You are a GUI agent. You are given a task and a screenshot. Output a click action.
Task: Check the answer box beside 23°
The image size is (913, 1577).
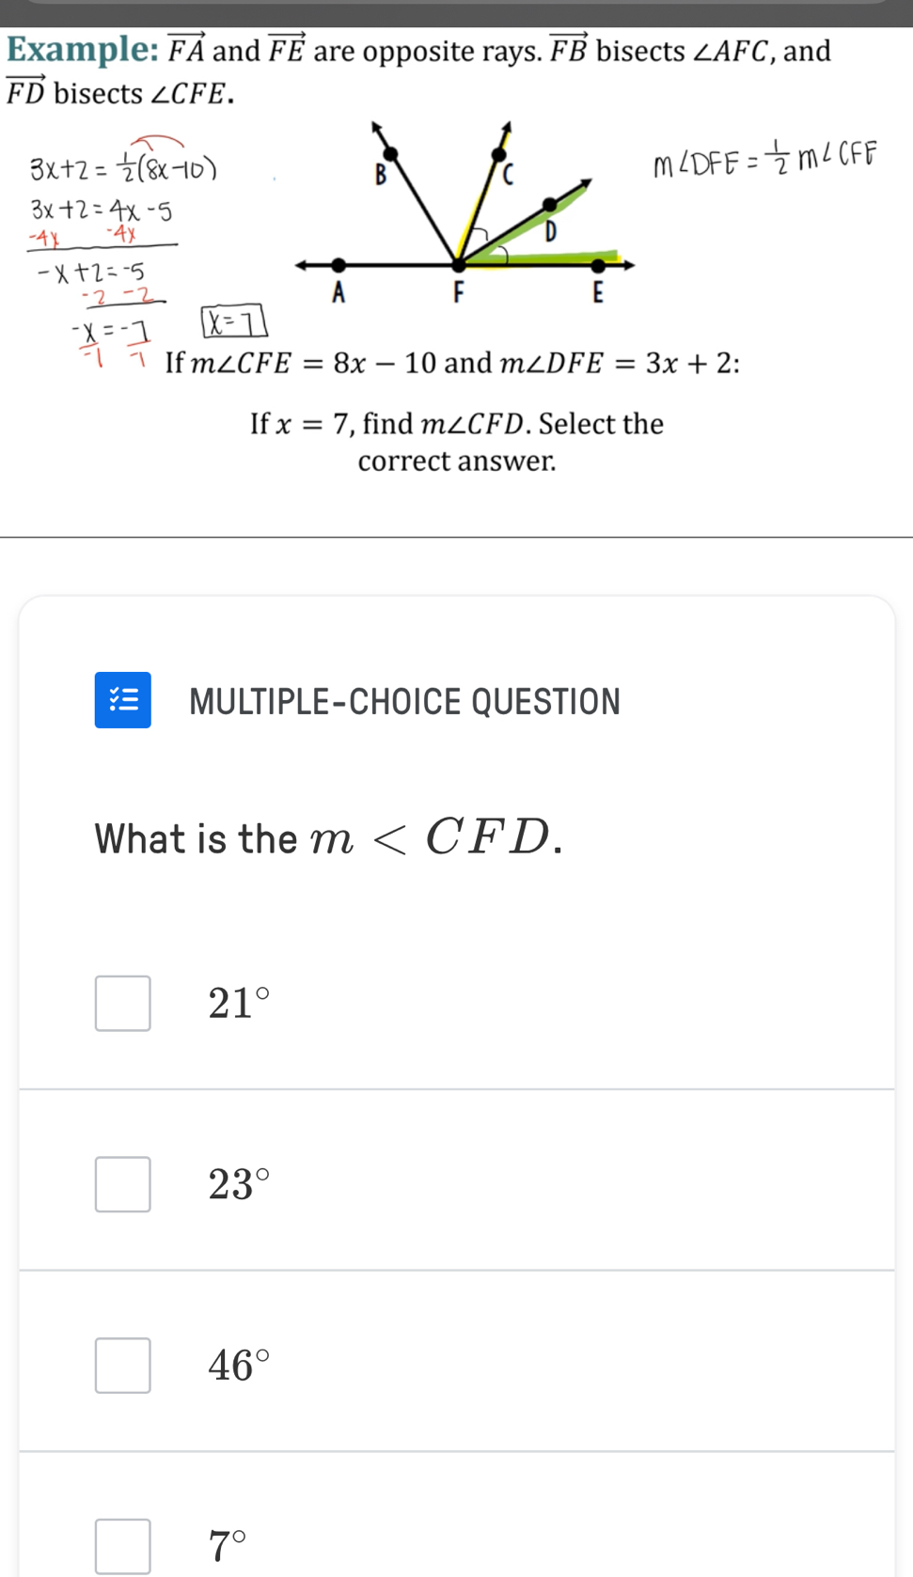pos(122,1183)
